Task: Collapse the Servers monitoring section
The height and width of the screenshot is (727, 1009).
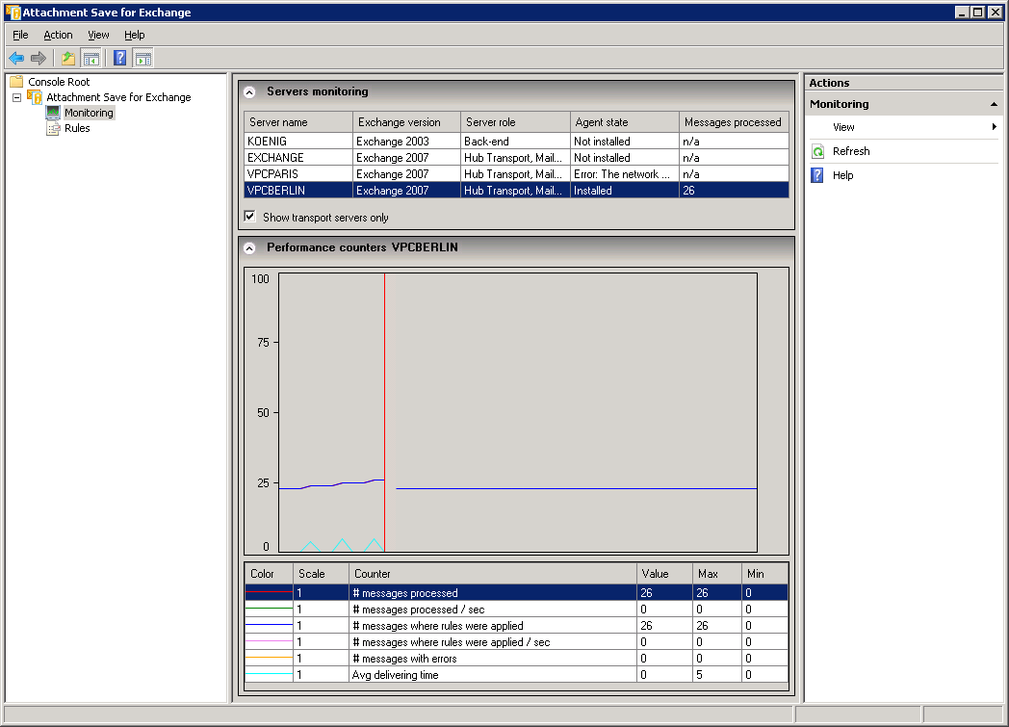Action: (249, 92)
